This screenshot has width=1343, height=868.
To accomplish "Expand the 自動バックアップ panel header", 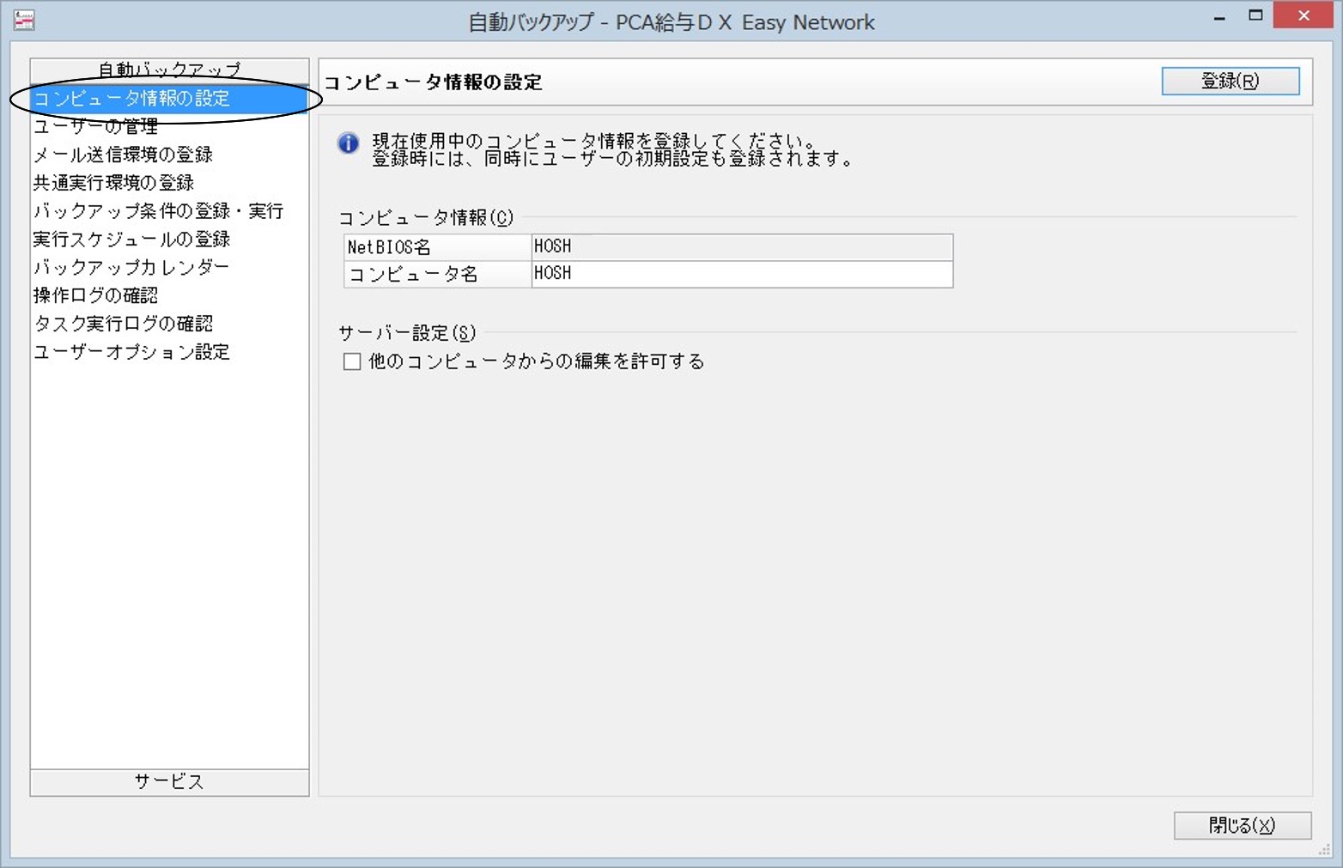I will coord(169,70).
